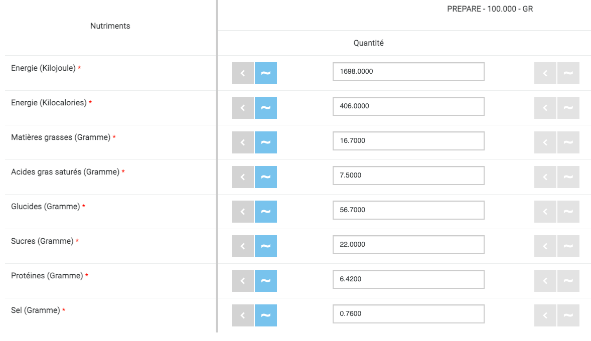Activate tilde icon on Matières grasses row
The image size is (591, 341).
pyautogui.click(x=266, y=142)
